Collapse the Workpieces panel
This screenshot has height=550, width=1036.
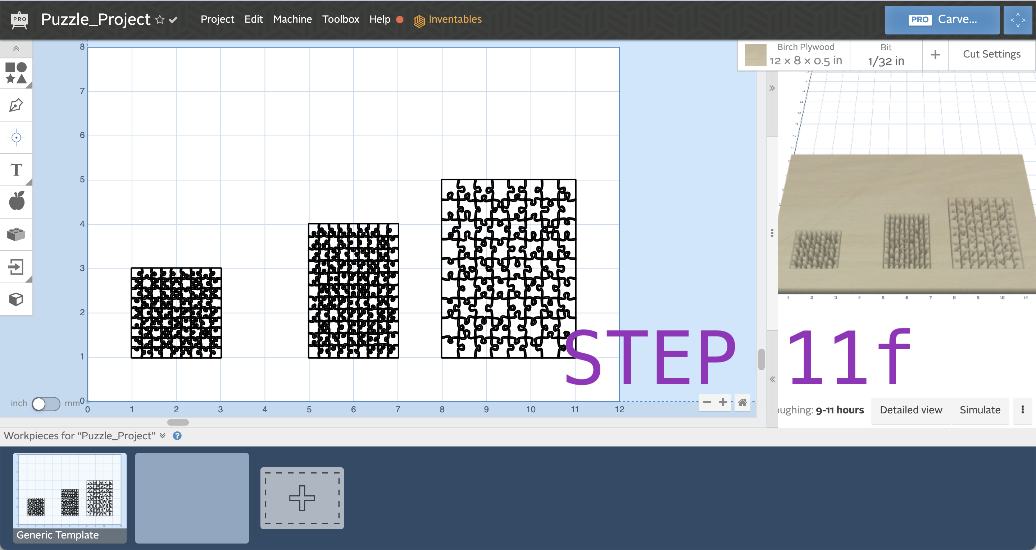tap(163, 435)
